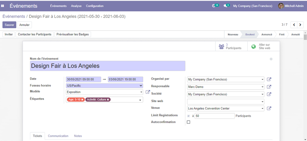Open the Analyse menu

(x=76, y=6)
